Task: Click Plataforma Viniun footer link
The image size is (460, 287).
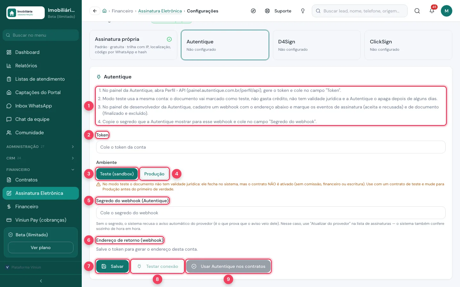Action: [24, 267]
